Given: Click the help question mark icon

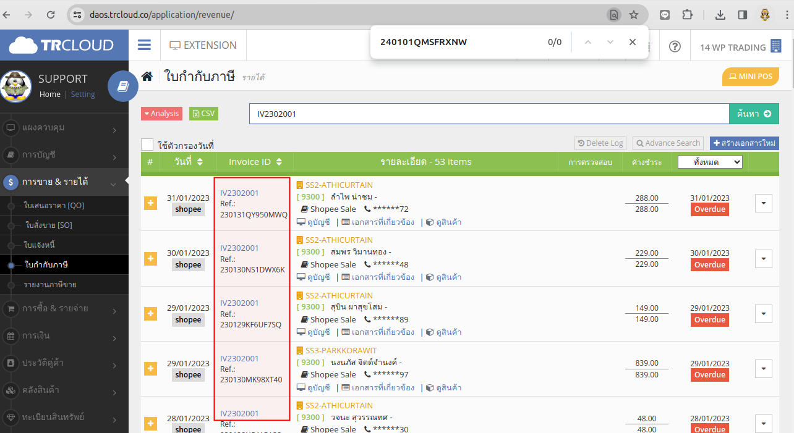Looking at the screenshot, I should (675, 46).
